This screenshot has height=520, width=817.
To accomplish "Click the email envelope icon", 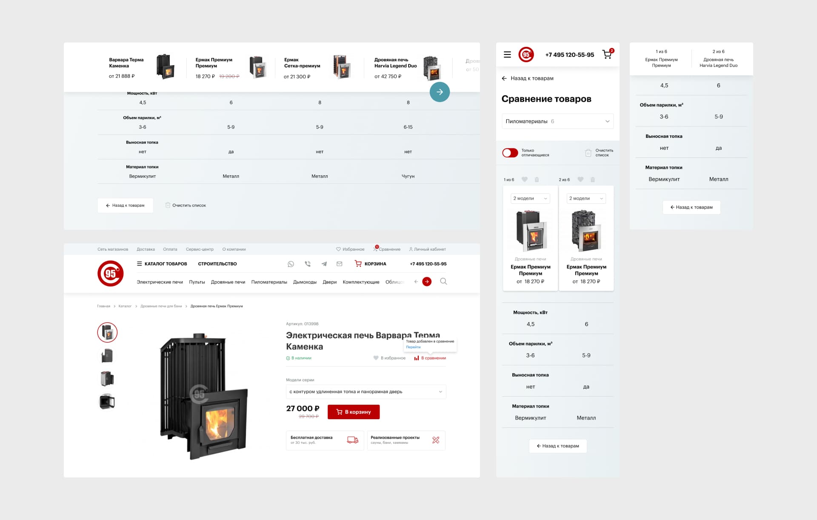I will (339, 264).
